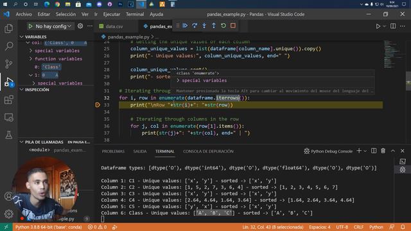Close the bottom panel
Image resolution: width=411 pixels, height=231 pixels.
point(403,151)
